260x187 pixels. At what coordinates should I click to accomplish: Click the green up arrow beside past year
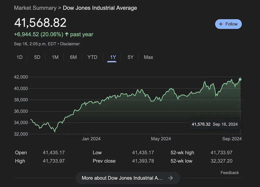pyautogui.click(x=67, y=34)
